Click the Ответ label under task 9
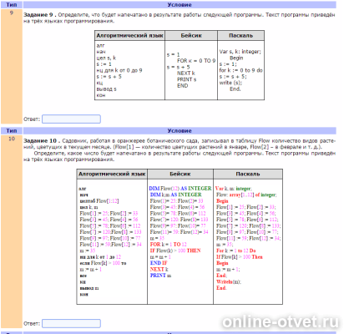The height and width of the screenshot is (334, 344). click(32, 119)
